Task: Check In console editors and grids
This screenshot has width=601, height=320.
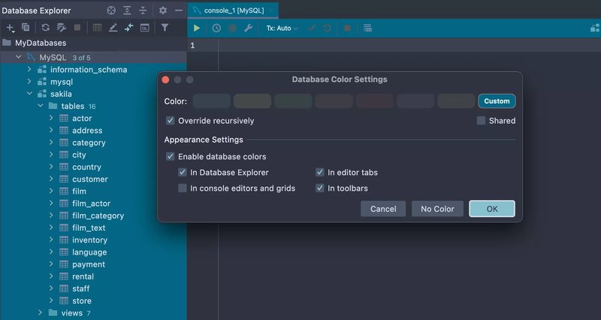Action: (x=183, y=189)
